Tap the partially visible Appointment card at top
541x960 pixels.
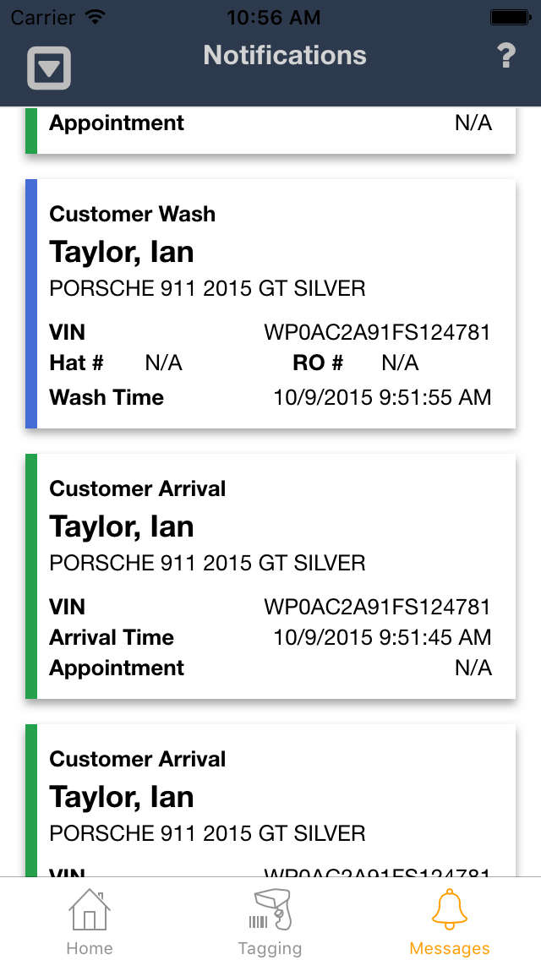pyautogui.click(x=270, y=129)
